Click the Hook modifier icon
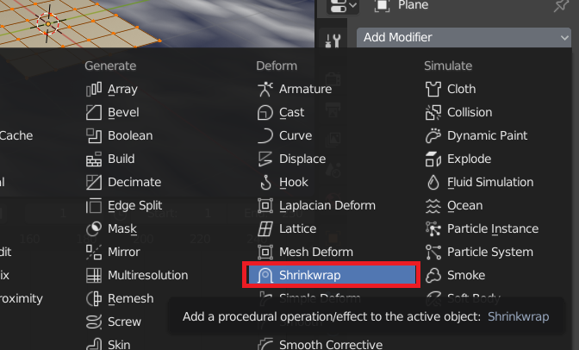The image size is (579, 350). pos(265,182)
